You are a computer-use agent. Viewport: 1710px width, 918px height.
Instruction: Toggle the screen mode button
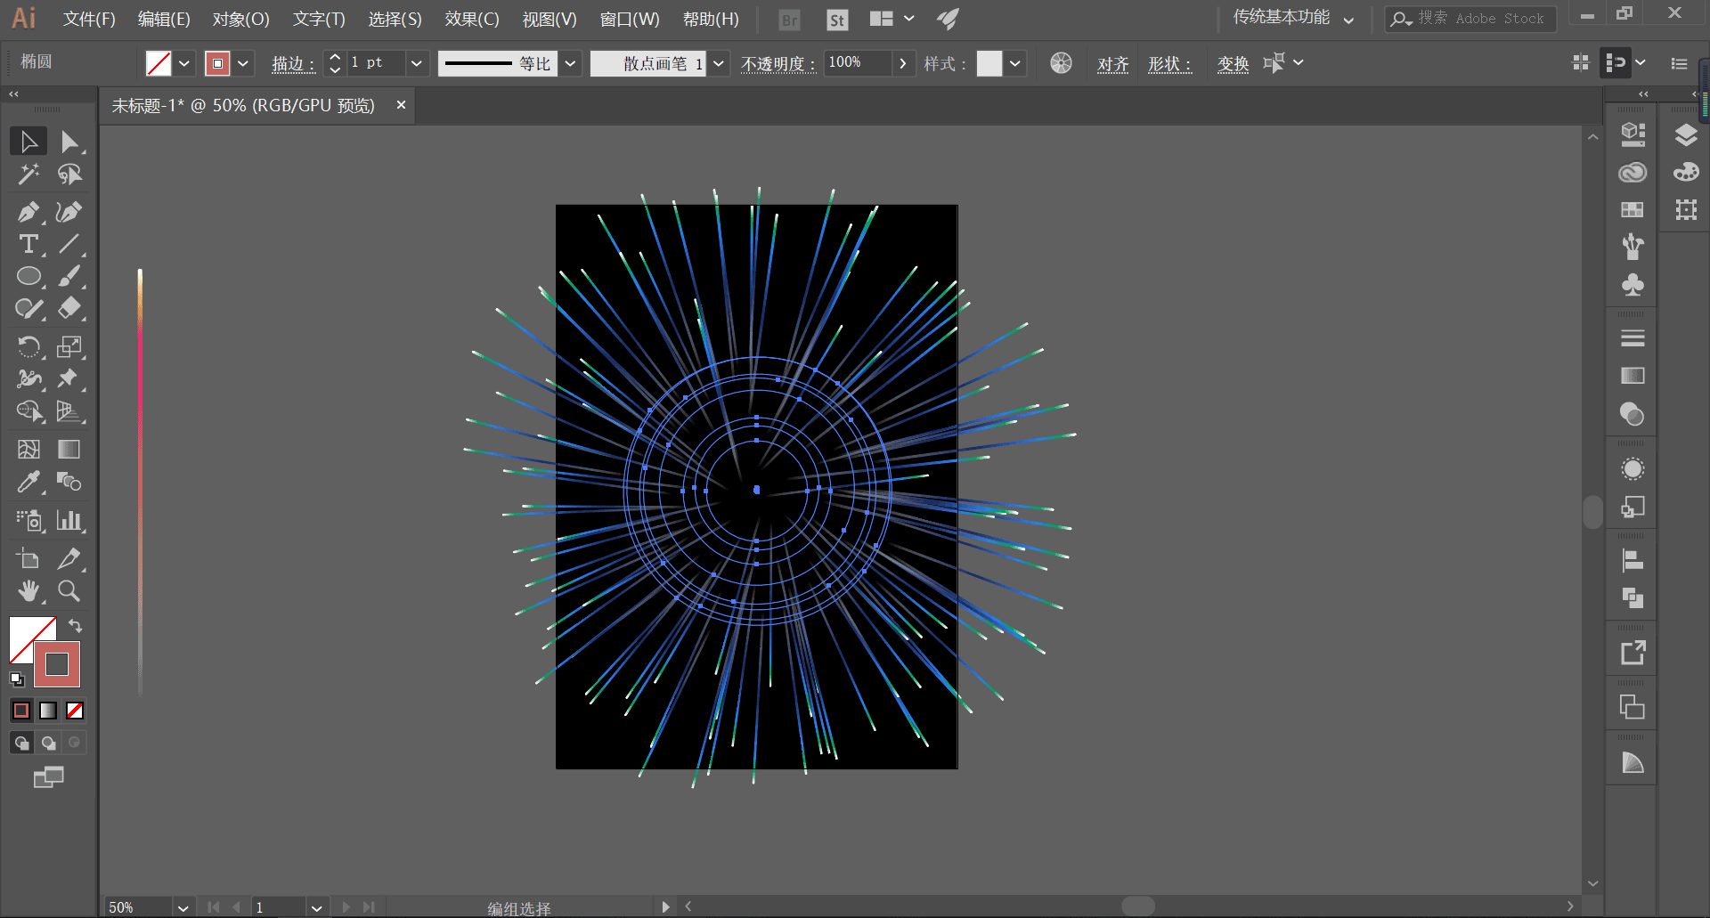pyautogui.click(x=48, y=777)
